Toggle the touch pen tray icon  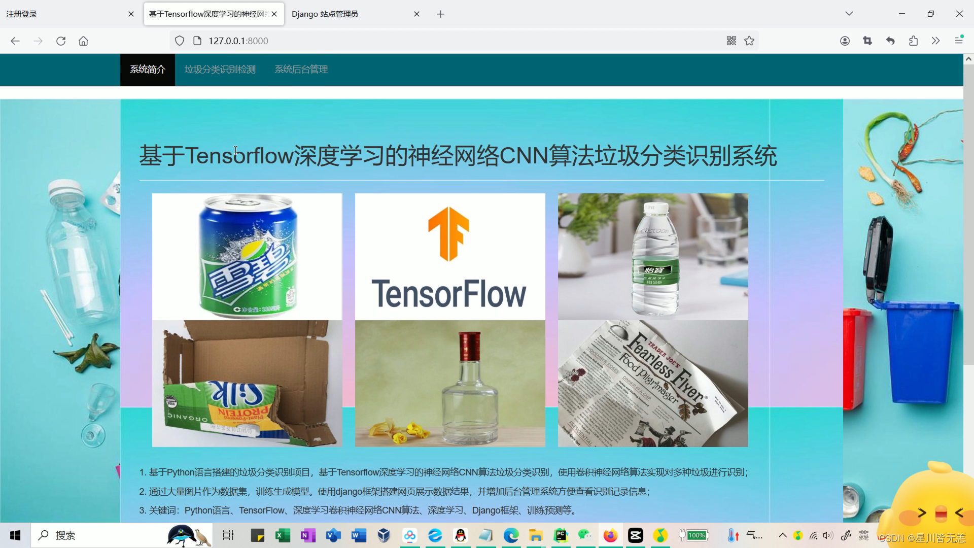coord(845,535)
